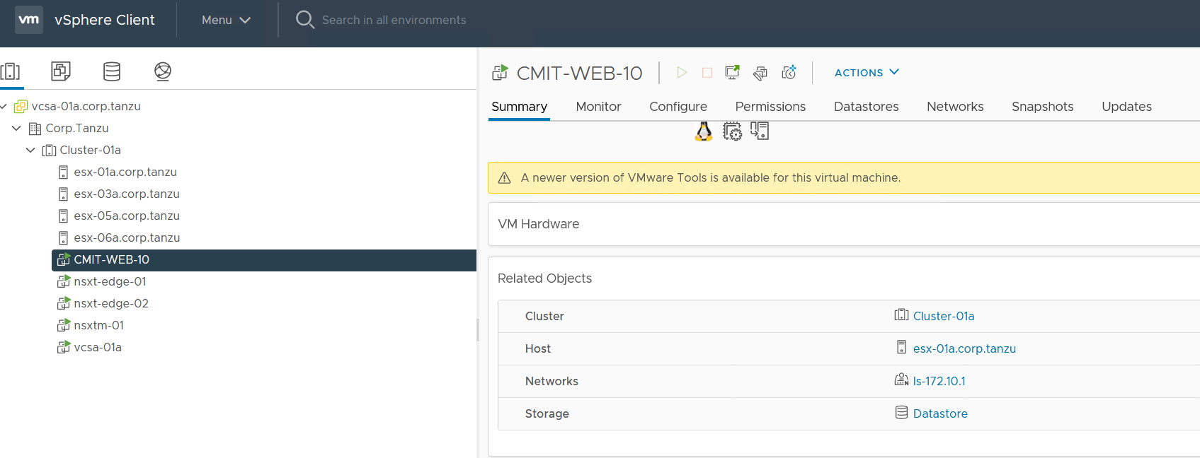This screenshot has width=1200, height=458.
Task: Click the search magnifier icon
Action: pyautogui.click(x=304, y=20)
